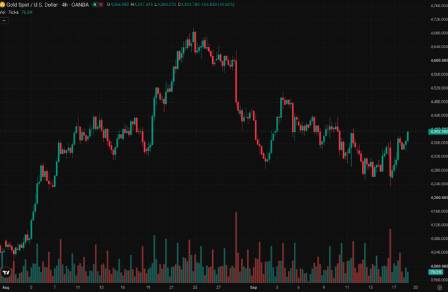
Task: Click the 20 date label on time axis
Action: click(x=416, y=287)
